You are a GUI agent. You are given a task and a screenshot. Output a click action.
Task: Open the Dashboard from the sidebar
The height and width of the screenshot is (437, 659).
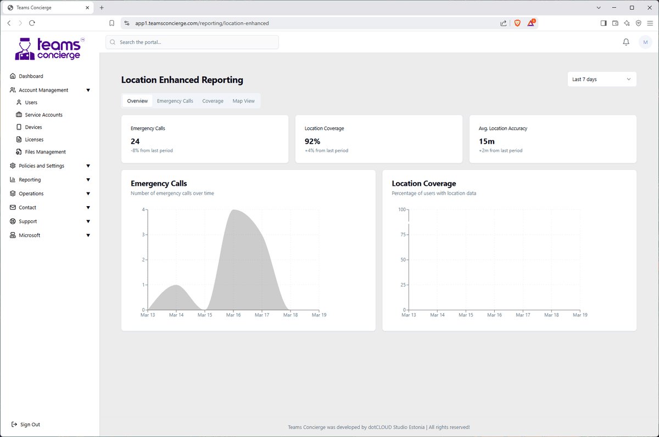tap(12, 76)
